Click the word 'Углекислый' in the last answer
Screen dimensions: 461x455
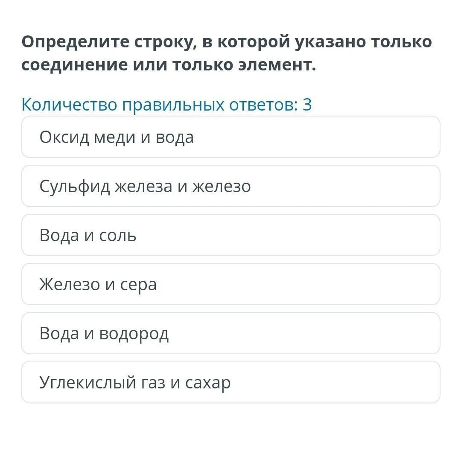(88, 383)
